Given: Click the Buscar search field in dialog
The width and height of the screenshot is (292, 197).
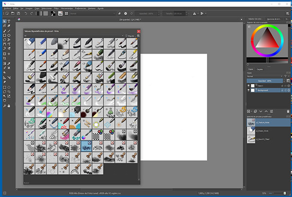Looking at the screenshot, I should [x=82, y=183].
